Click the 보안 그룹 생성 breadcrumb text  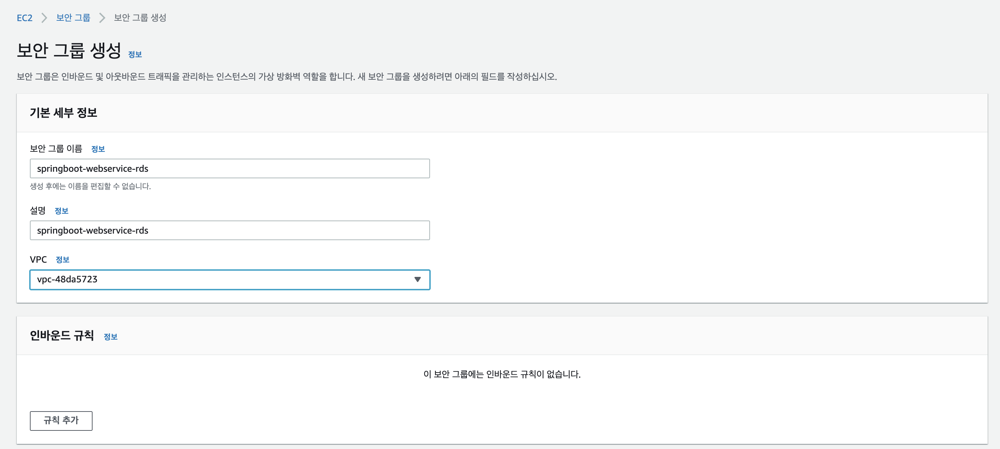click(140, 18)
